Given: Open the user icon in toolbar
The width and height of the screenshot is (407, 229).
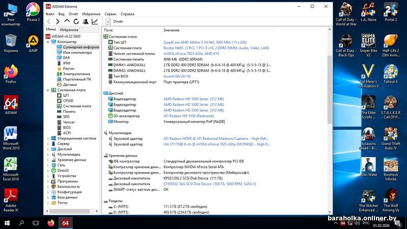Looking at the screenshot, I should (x=85, y=21).
